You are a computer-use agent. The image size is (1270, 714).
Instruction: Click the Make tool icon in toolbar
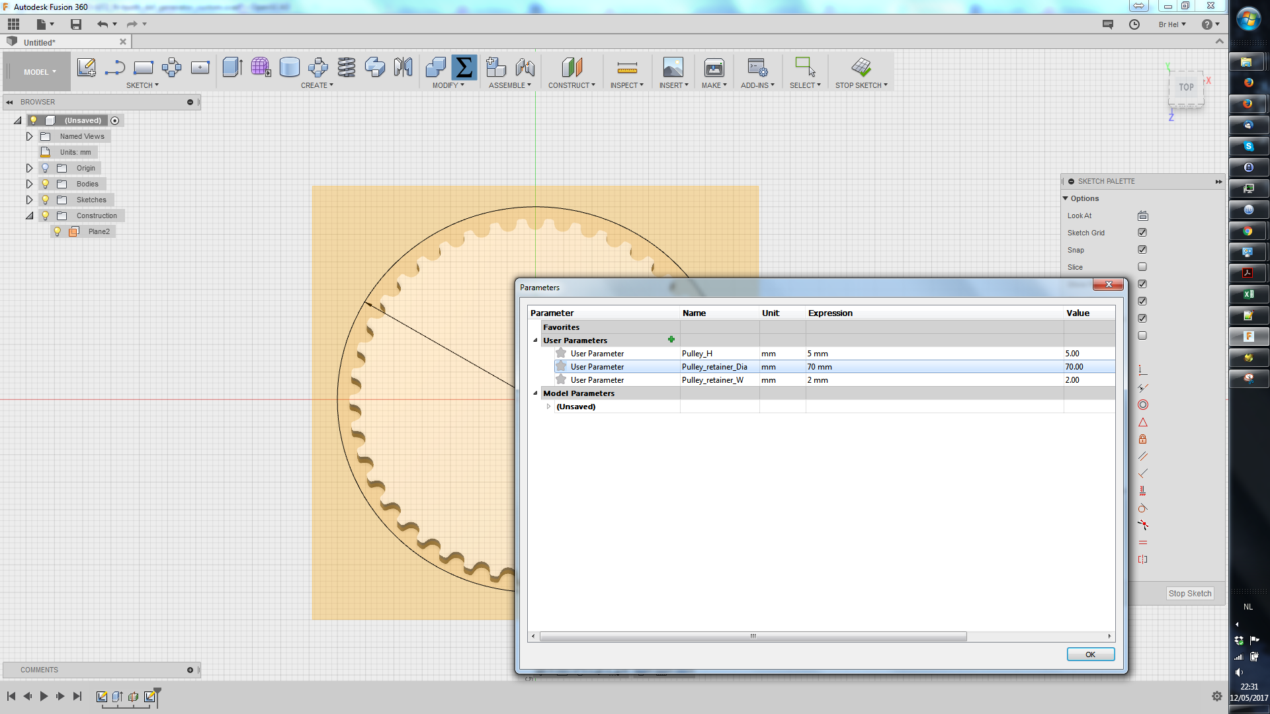(714, 68)
